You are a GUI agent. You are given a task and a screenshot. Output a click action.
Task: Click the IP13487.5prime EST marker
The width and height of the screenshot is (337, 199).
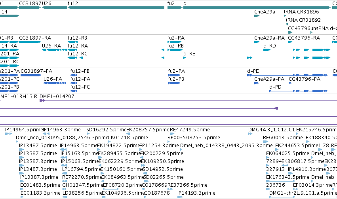[21, 150]
